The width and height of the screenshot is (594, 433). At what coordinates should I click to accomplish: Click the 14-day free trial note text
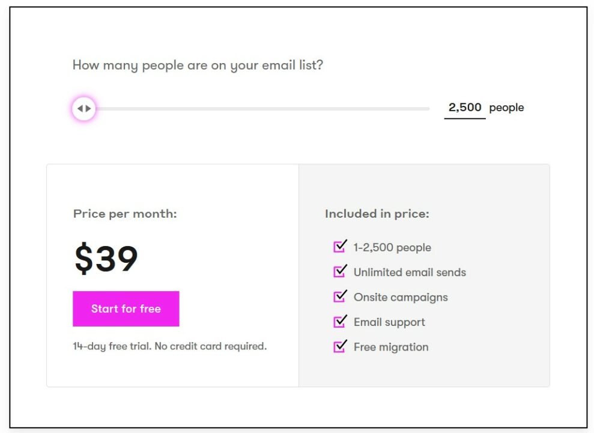click(170, 346)
